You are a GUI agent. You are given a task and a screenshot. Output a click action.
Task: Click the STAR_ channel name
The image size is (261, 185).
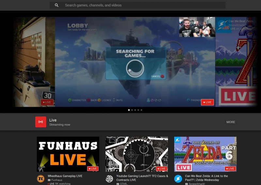[123, 184]
